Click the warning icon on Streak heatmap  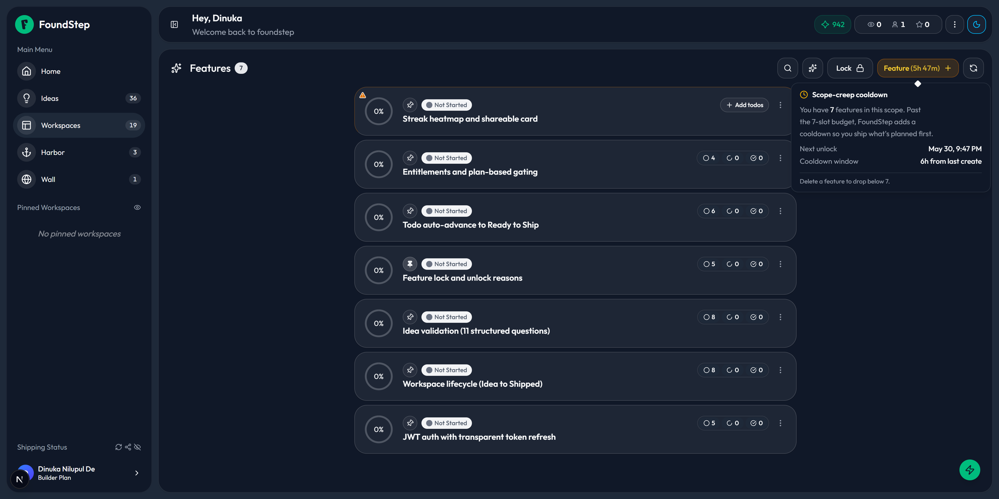pos(363,95)
